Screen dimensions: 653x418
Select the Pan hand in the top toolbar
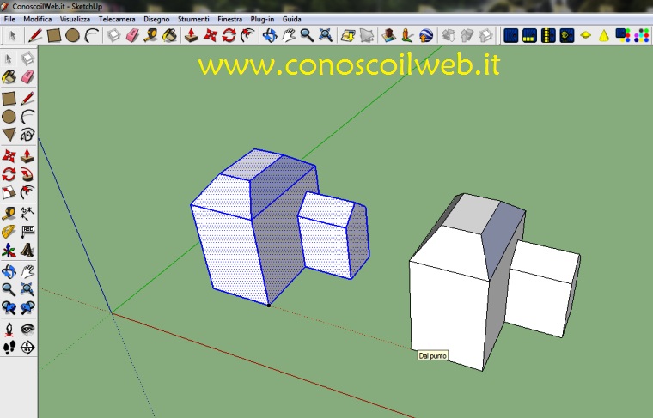tap(288, 36)
